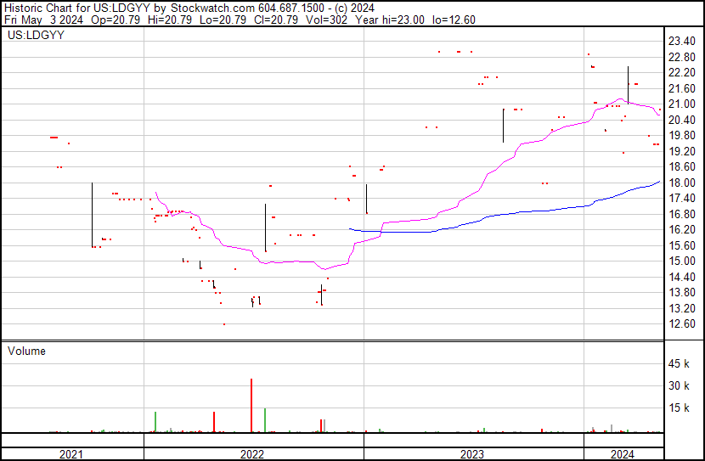Viewport: 705px width, 461px height.
Task: Click the 21.00 price axis value
Action: click(681, 104)
